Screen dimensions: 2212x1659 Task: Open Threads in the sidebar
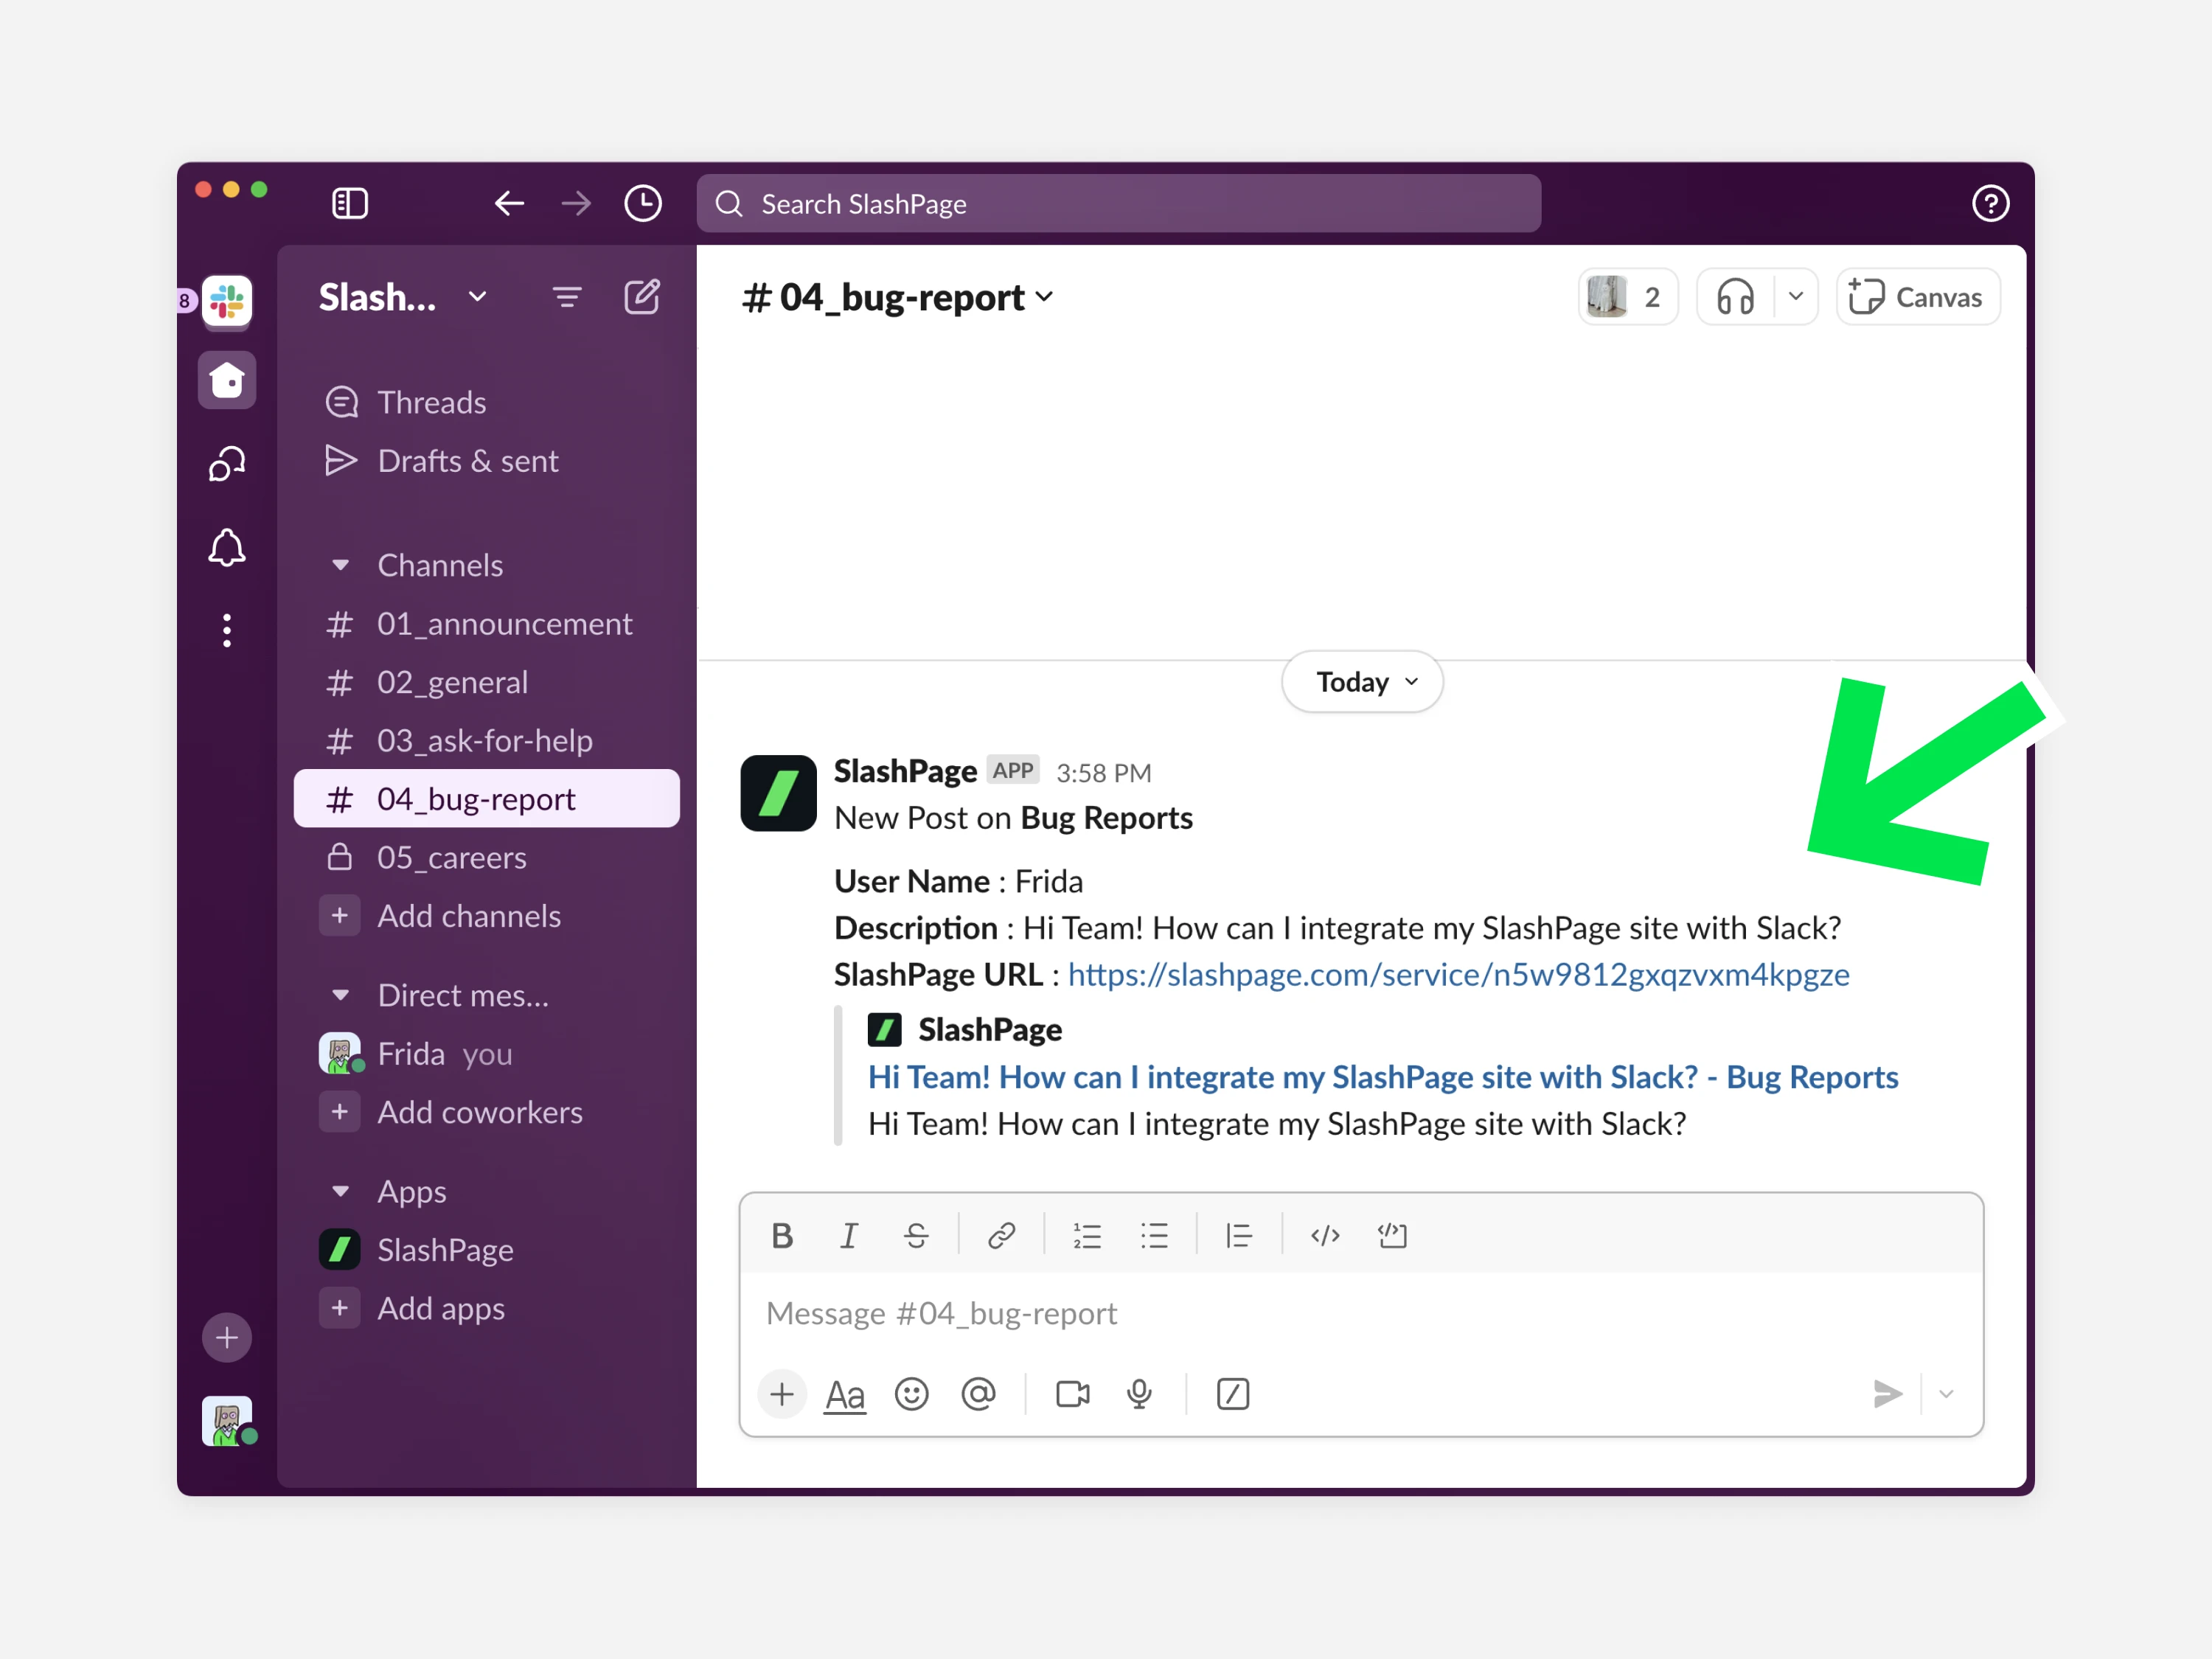point(487,402)
